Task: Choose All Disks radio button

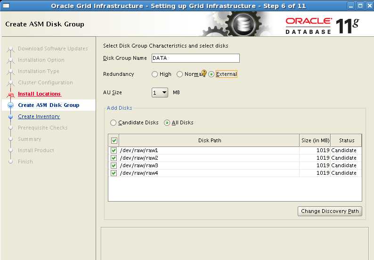Action: (167, 122)
